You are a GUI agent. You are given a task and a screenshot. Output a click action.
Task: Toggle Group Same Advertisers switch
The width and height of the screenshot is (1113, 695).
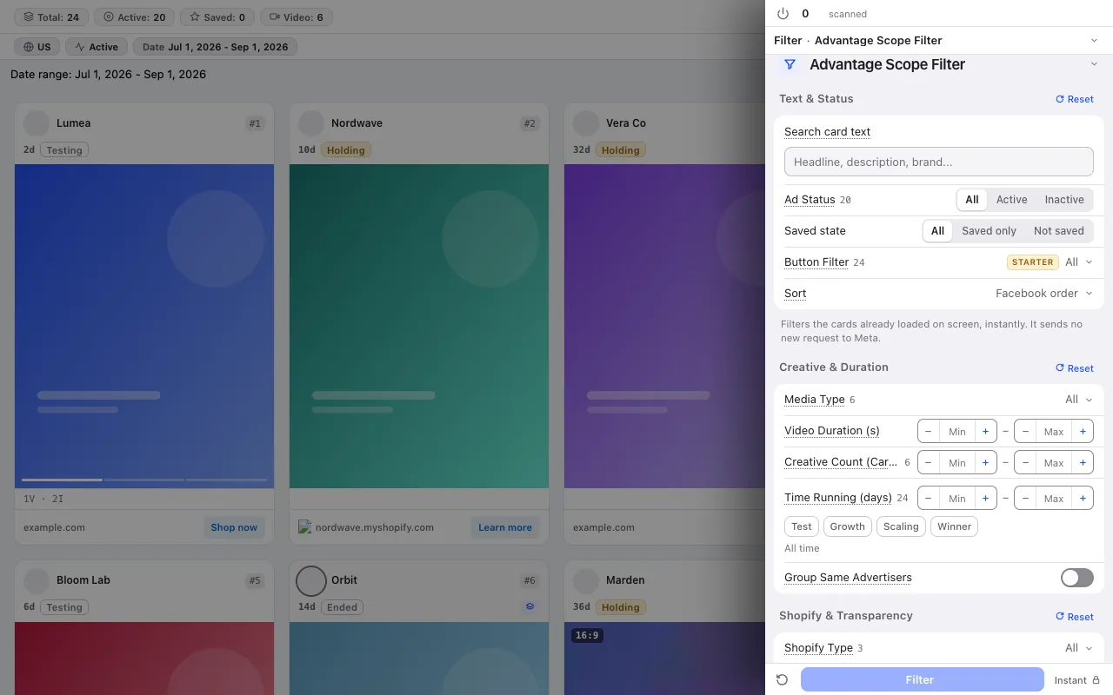coord(1077,578)
